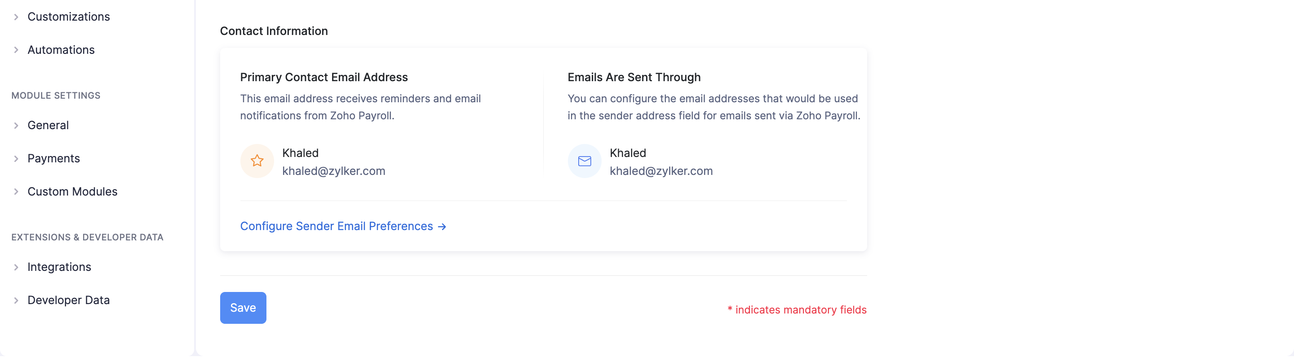Click the star primary contact icon
Image resolution: width=1294 pixels, height=357 pixels.
257,161
